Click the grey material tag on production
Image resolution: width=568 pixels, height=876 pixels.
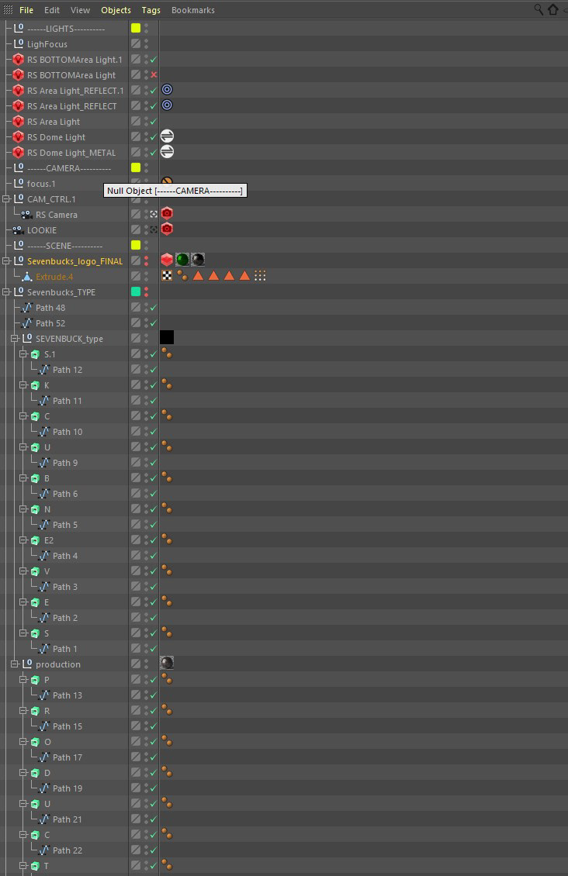(167, 663)
